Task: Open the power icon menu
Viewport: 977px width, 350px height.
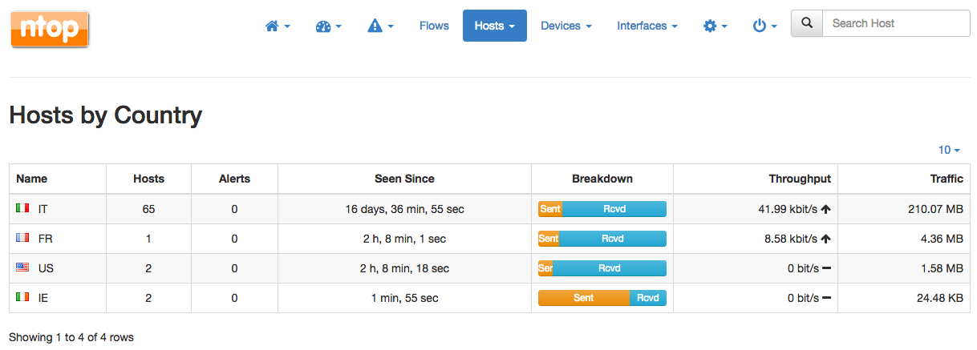Action: (764, 26)
